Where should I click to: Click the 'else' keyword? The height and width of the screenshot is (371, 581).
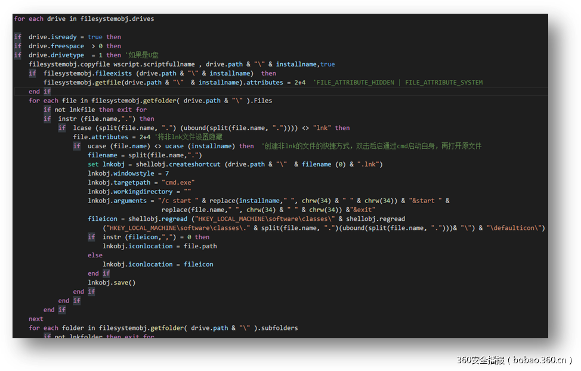point(95,255)
